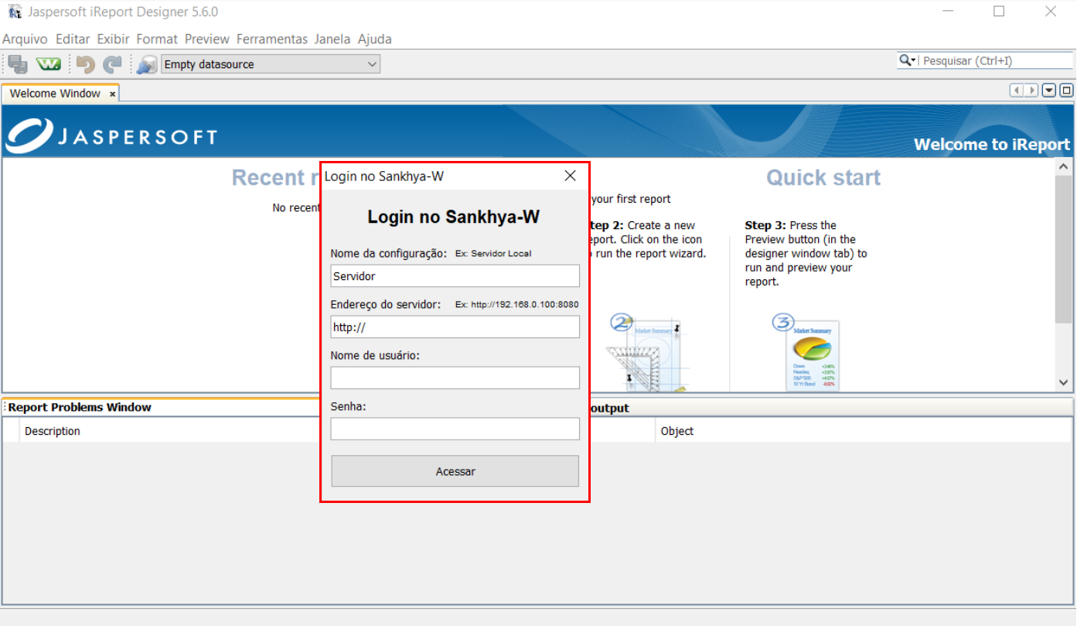Click the Welcome to iReport text

tap(992, 144)
